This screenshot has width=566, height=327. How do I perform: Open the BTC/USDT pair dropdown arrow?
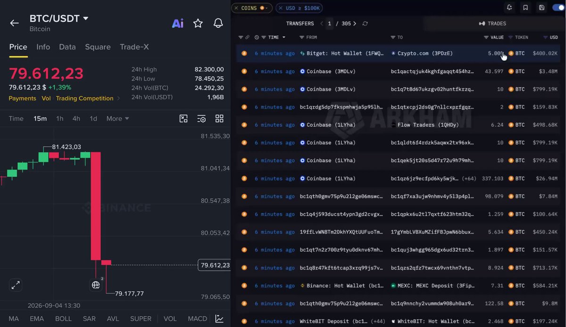pyautogui.click(x=86, y=19)
